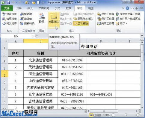145x118 pixels.
Task: Click cell with phone 010-63310094
Action: (x=72, y=60)
